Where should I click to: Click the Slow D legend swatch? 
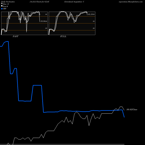click(x=2, y=3)
